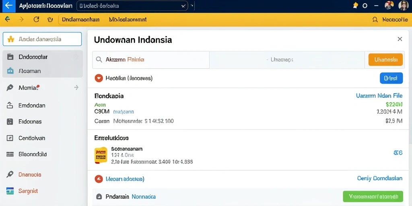The width and height of the screenshot is (412, 206).
Task: Open Bleonodaid in the sidebar
Action: (33, 154)
